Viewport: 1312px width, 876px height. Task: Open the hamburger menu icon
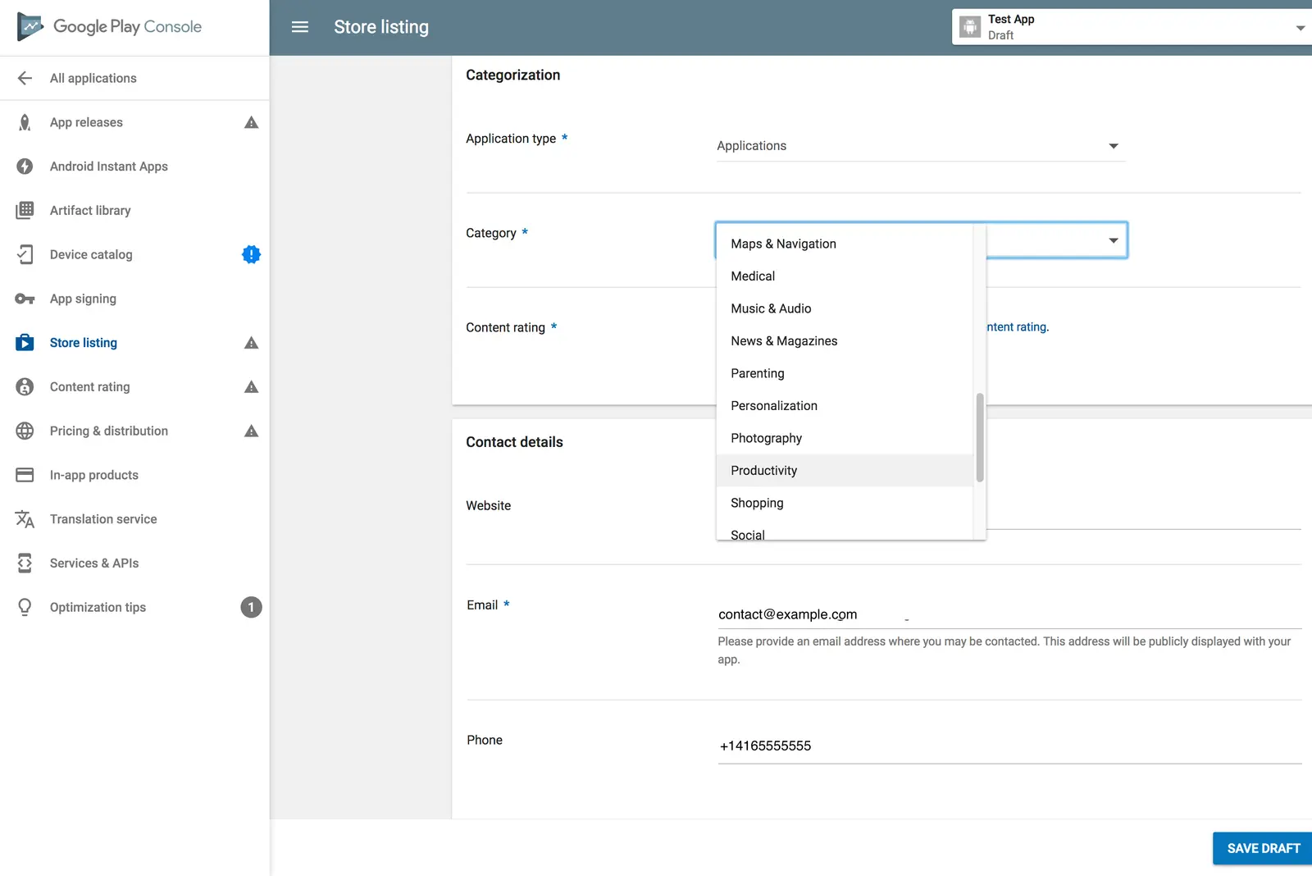tap(300, 27)
